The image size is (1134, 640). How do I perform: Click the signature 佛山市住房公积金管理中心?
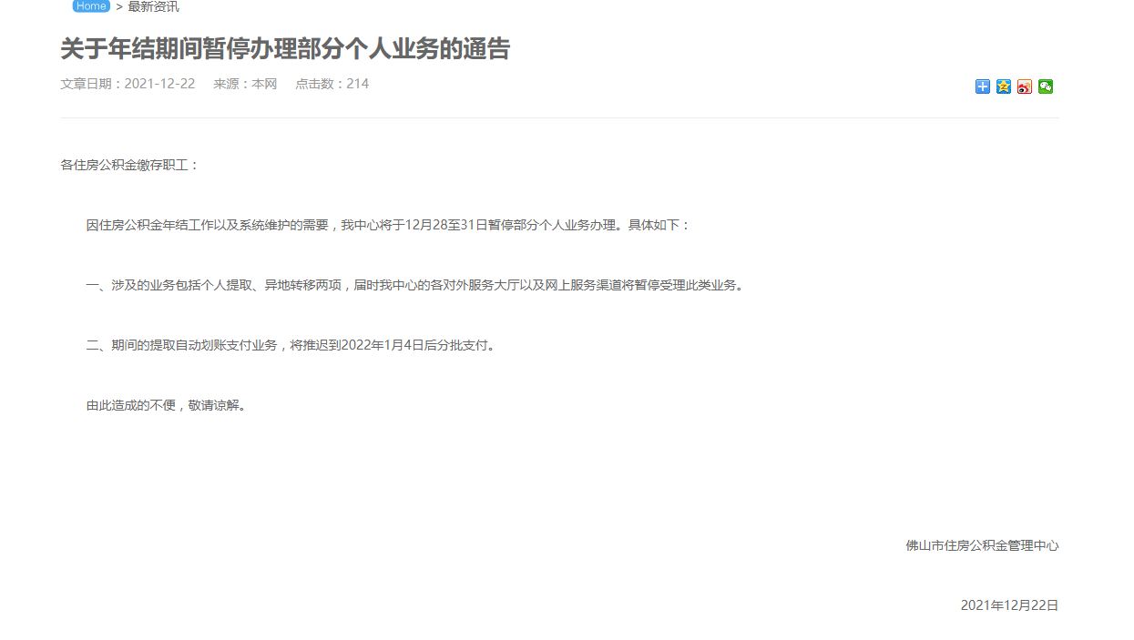click(982, 545)
